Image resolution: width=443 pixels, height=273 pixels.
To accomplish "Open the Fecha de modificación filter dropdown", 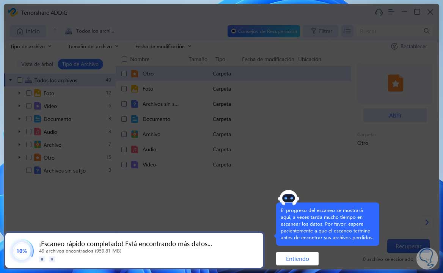I will click(x=163, y=46).
